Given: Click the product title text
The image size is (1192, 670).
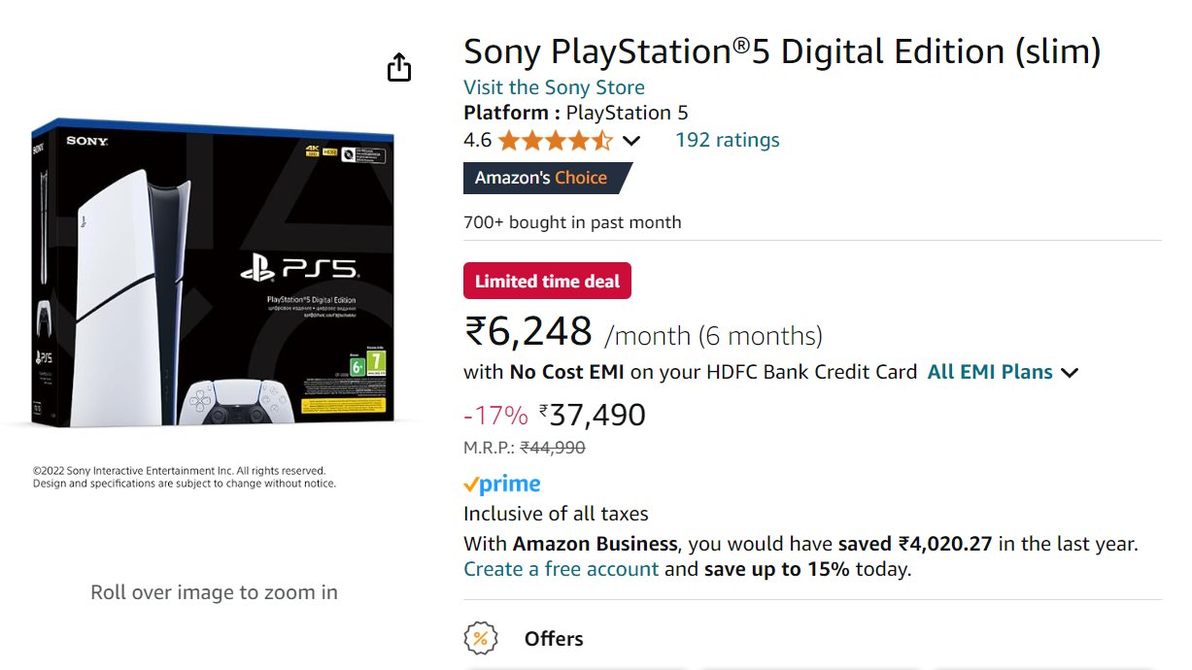Looking at the screenshot, I should pos(782,50).
